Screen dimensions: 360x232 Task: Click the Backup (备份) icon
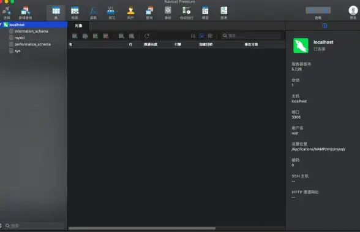coord(168,13)
